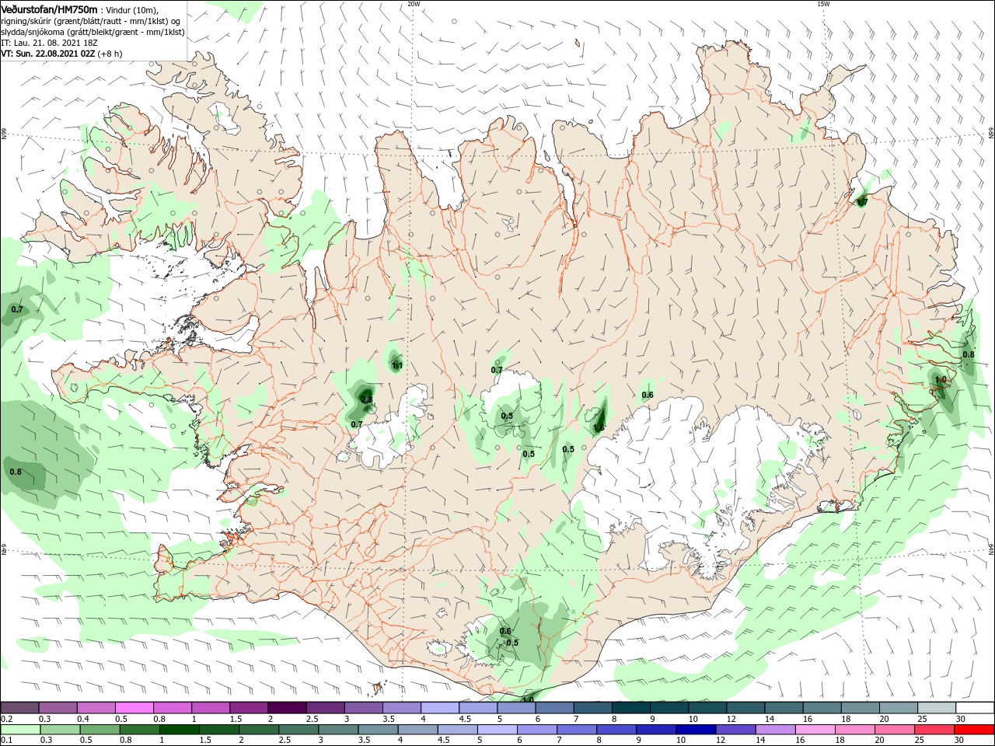Click the '0.2' upper legend label

coord(6,719)
